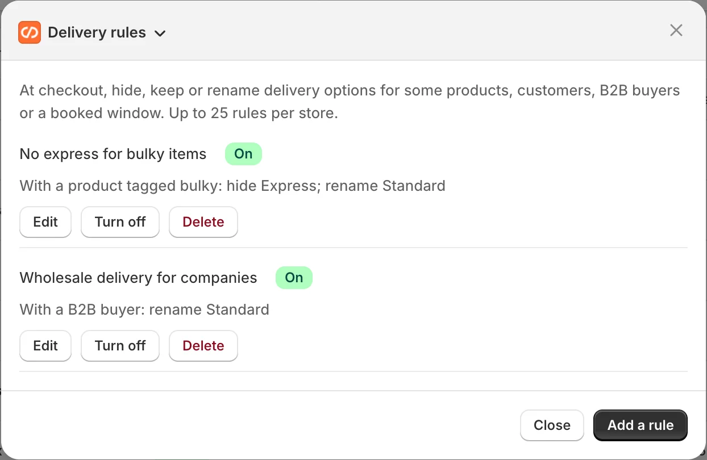Click the Delivery rules heading text

point(97,33)
